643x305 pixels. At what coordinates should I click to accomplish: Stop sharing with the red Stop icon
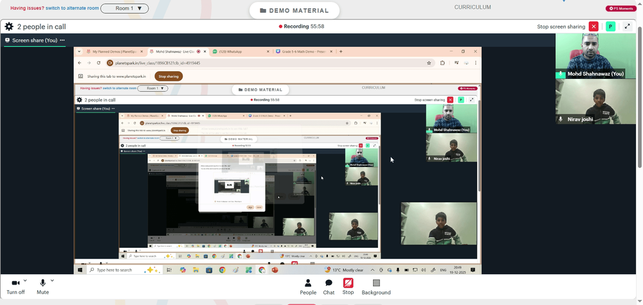point(348,286)
